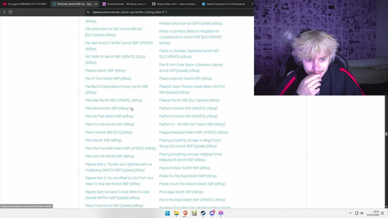
Task: Open Ginsei Mahjong DX Switch NSP link
Action: click(191, 157)
